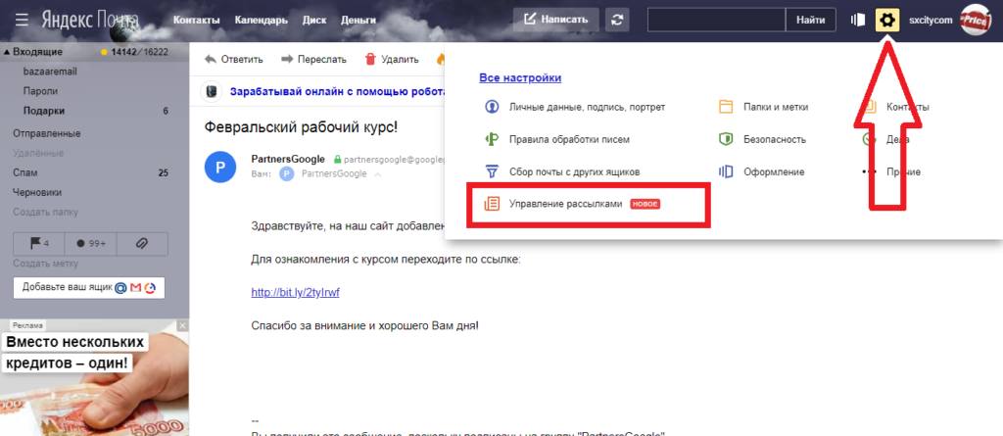This screenshot has height=436, width=1003.
Task: Click the Оформление themes icon
Action: [x=726, y=171]
